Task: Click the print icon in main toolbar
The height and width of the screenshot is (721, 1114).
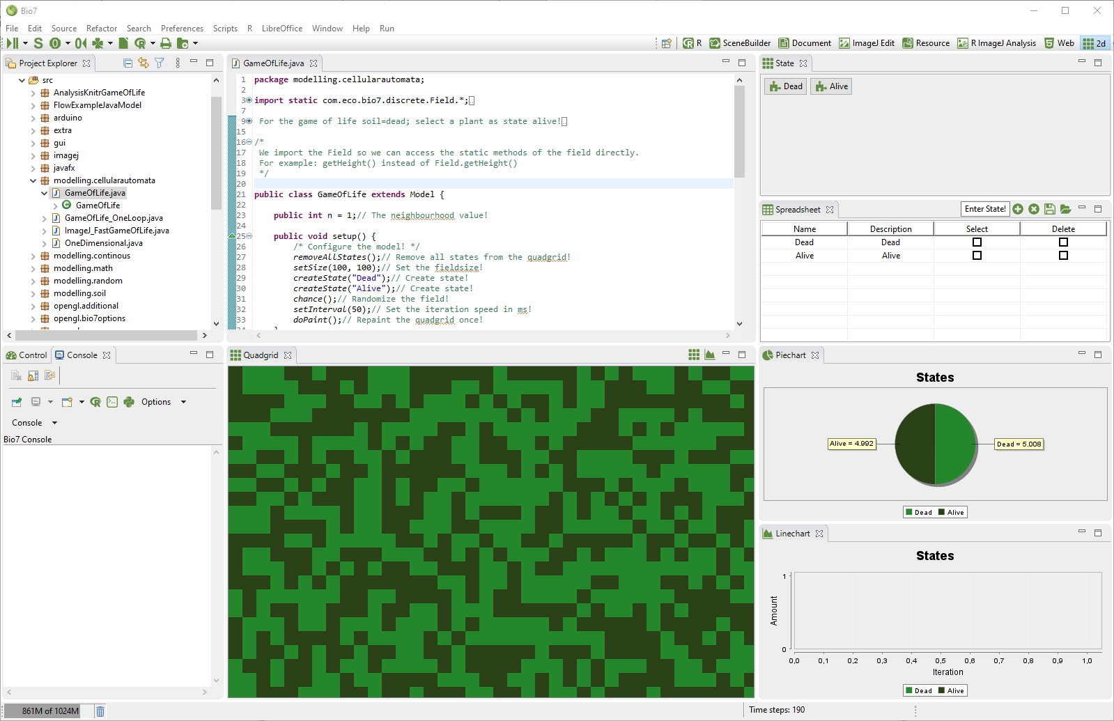Action: point(166,43)
